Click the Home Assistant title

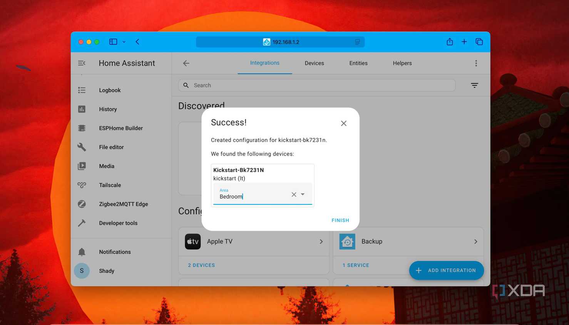(127, 63)
